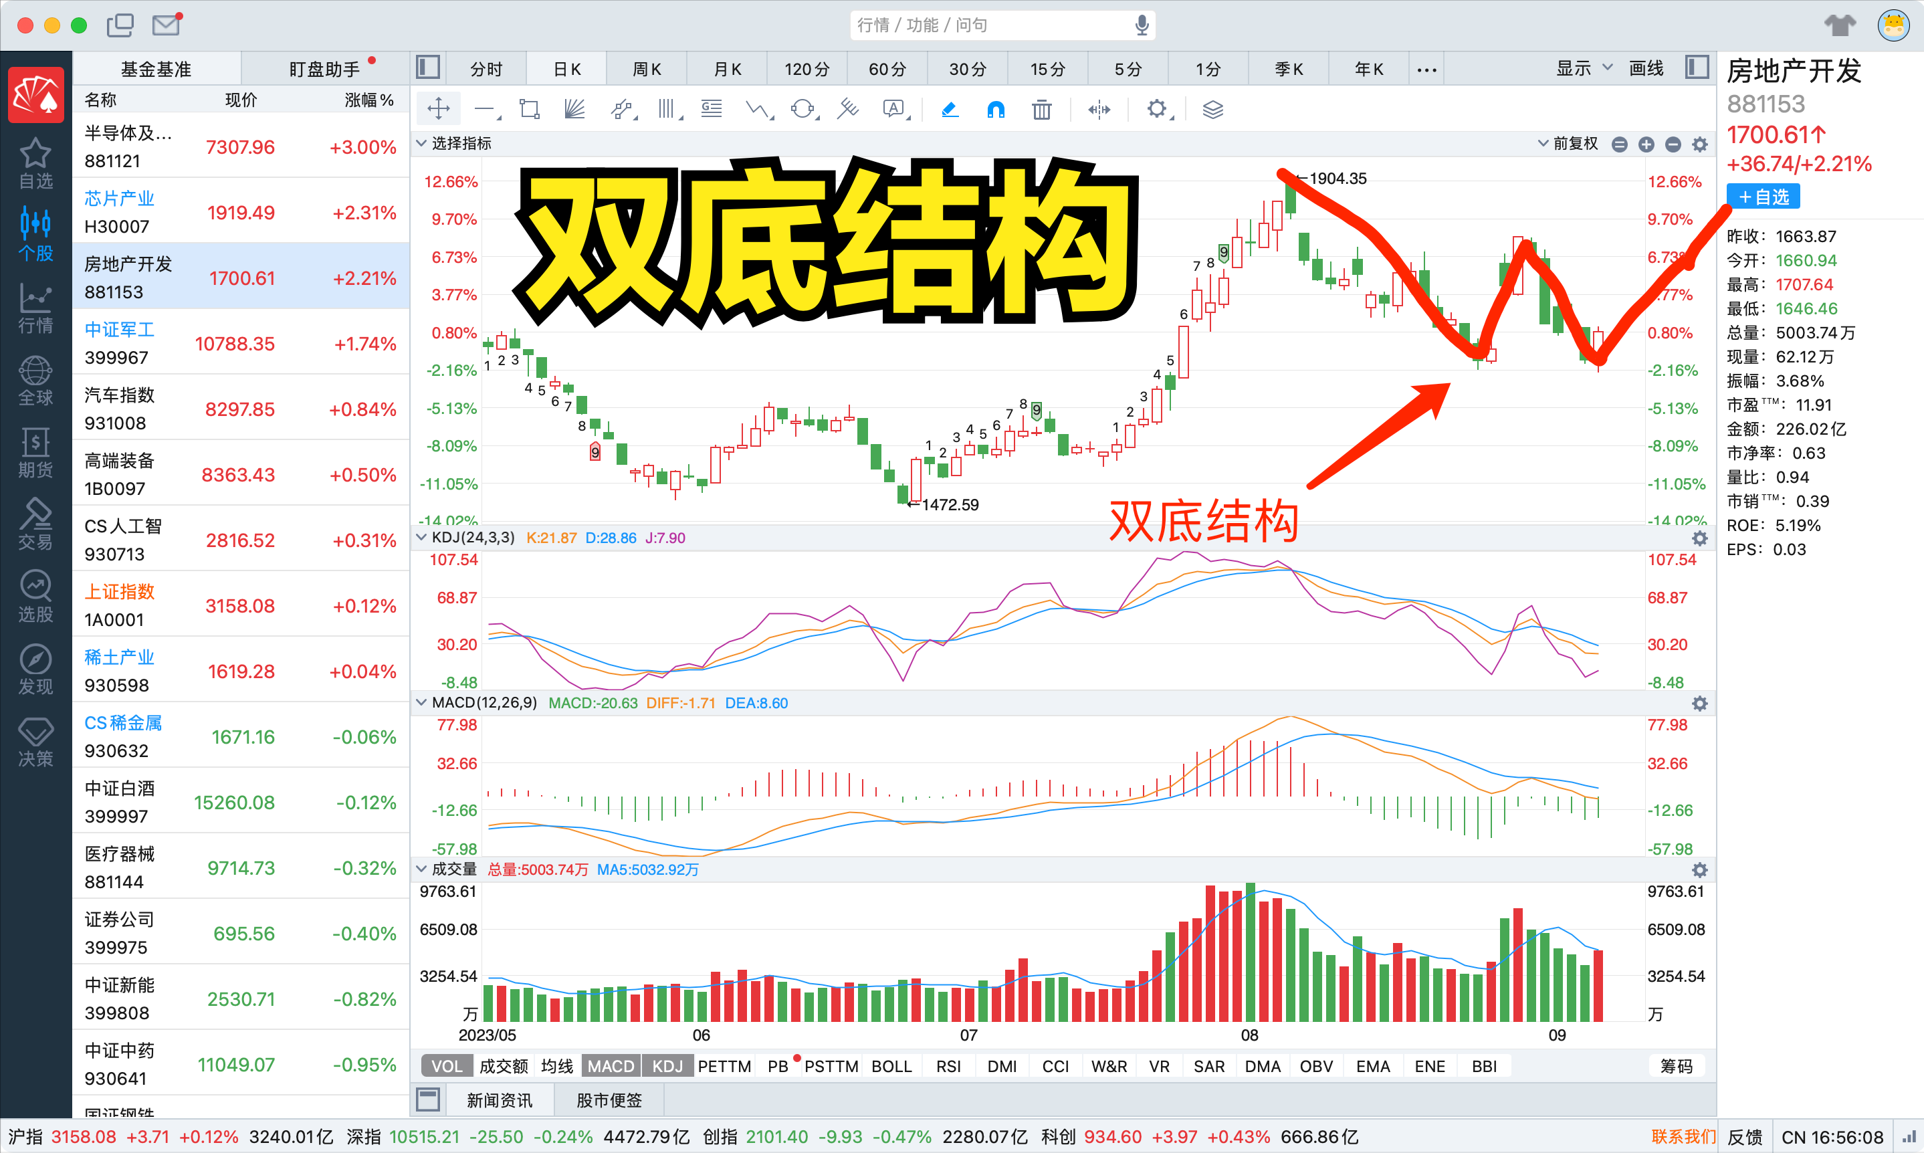The height and width of the screenshot is (1153, 1924).
Task: Open 全球 global markets in the sidebar
Action: coord(35,381)
